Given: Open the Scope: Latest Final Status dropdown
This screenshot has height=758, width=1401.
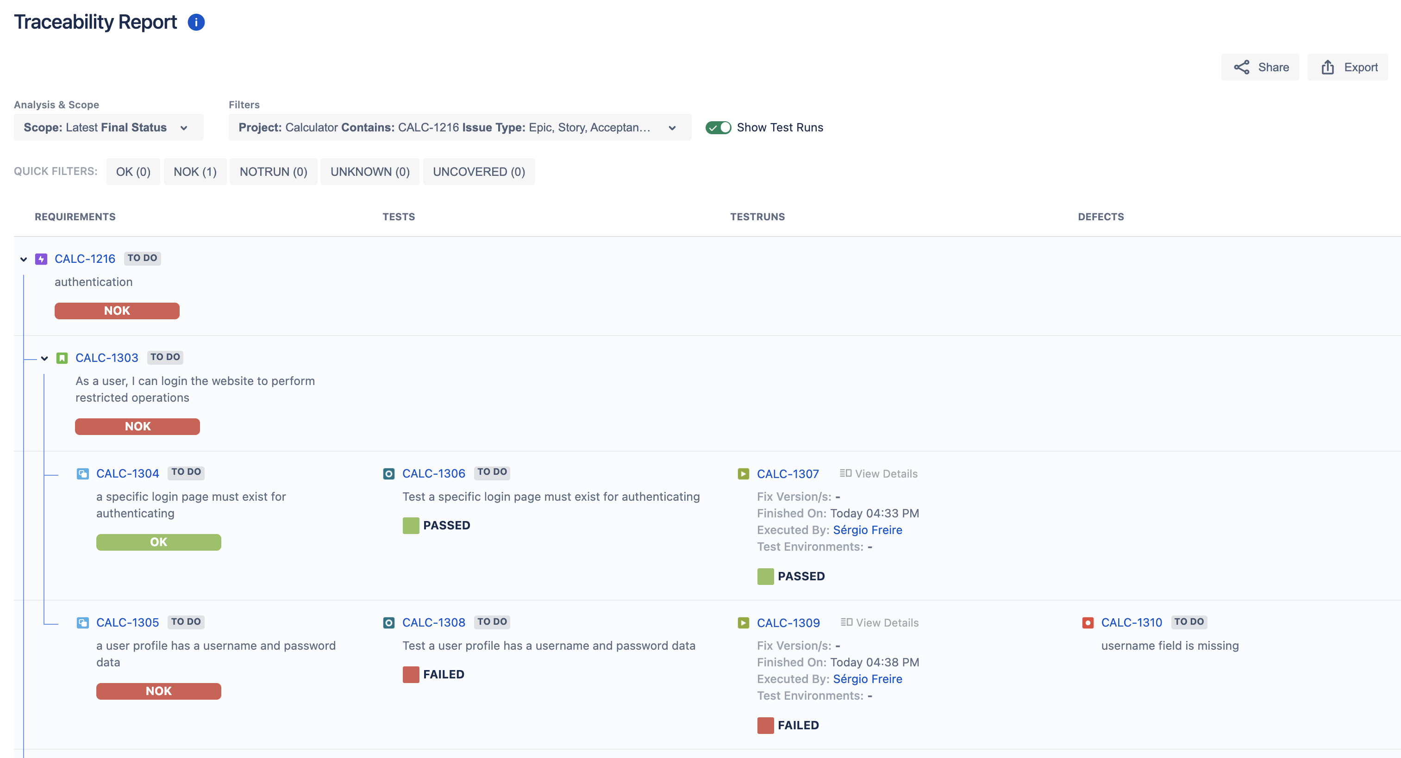Looking at the screenshot, I should pos(108,127).
